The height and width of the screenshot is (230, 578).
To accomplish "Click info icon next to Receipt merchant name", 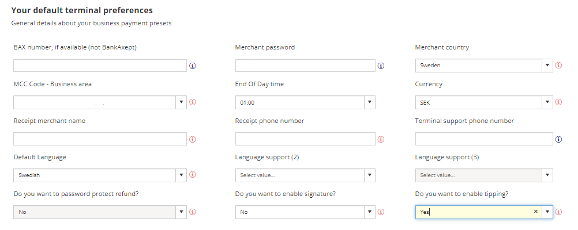I will pos(193,139).
